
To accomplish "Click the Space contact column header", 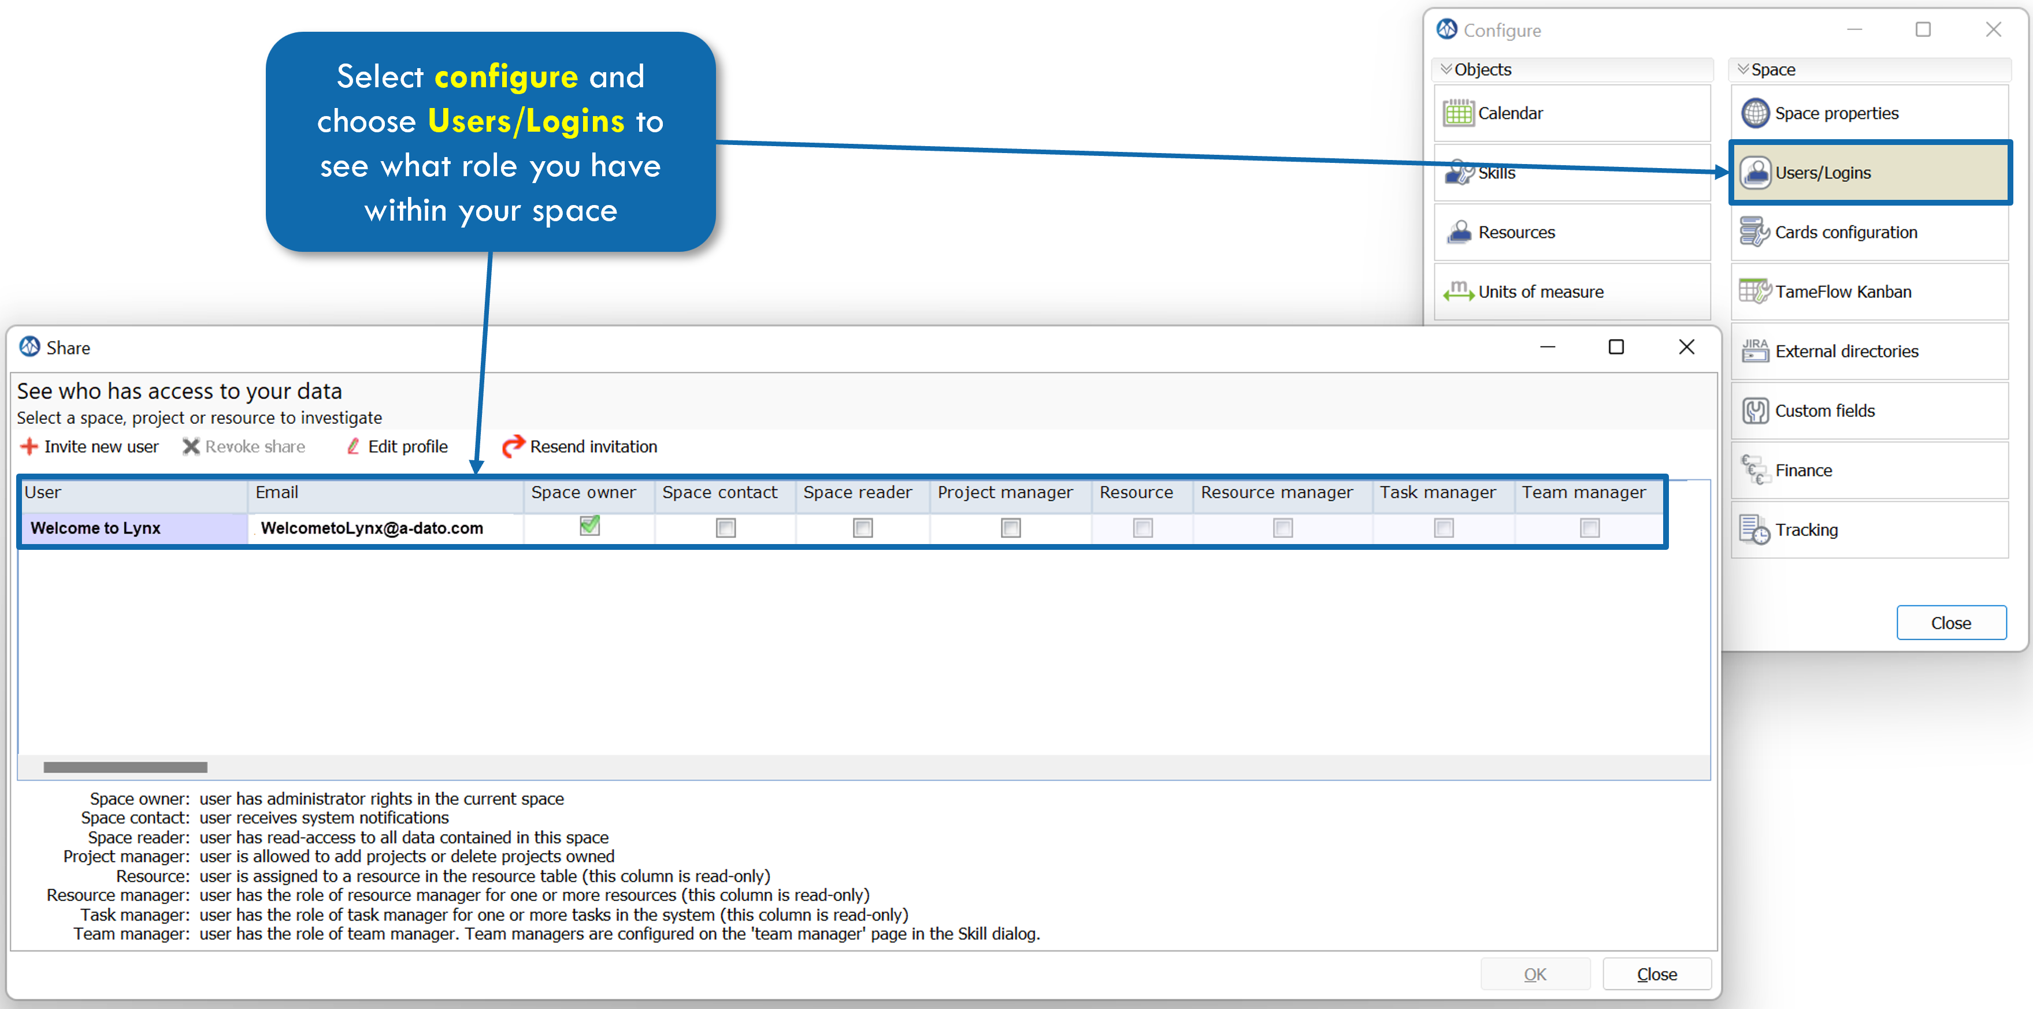I will click(725, 493).
